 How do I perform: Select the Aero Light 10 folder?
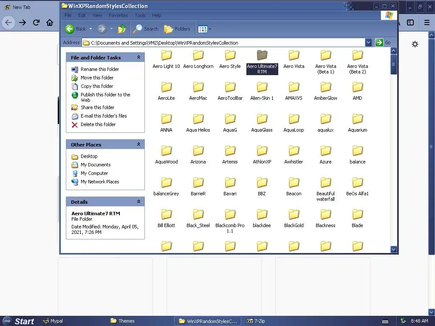[x=166, y=59]
